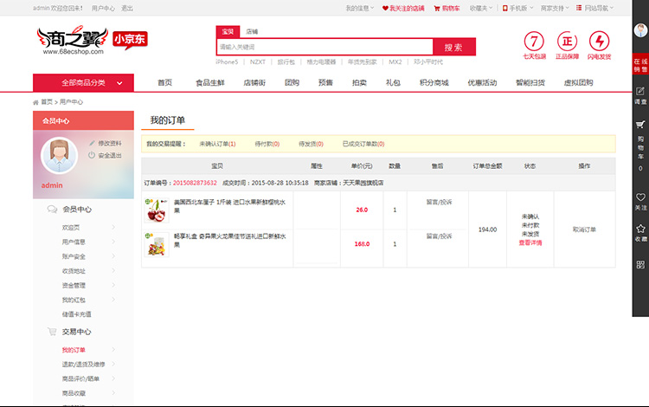Click the cherry product thumbnail
Screen dimensions: 649x407
156,210
